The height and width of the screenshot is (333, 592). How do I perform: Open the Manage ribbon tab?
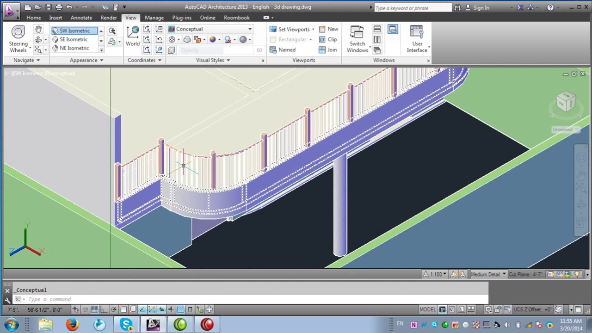(x=154, y=18)
